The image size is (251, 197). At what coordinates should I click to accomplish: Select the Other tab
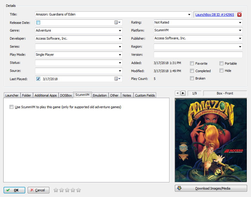pos(114,95)
